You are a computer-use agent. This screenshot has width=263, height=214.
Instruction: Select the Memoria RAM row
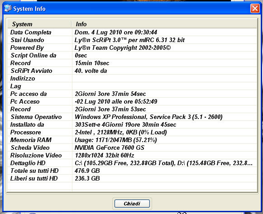coord(132,140)
